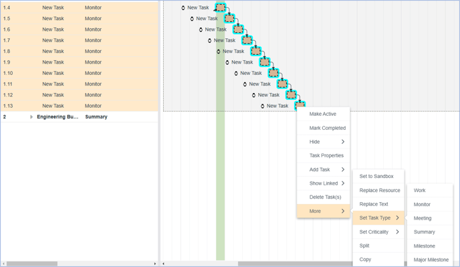This screenshot has height=267, width=460.
Task: Choose Replace Text option
Action: tap(378, 204)
